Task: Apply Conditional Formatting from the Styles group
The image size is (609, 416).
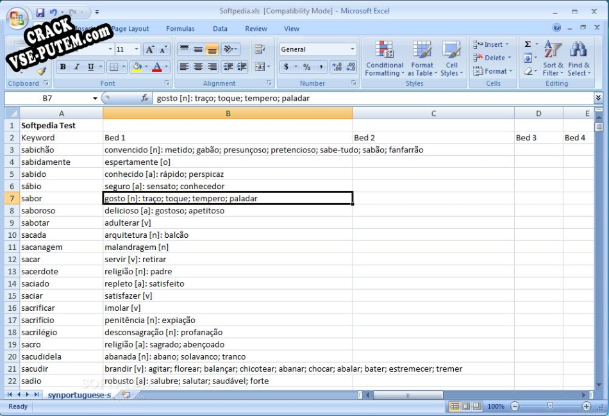Action: pos(384,58)
